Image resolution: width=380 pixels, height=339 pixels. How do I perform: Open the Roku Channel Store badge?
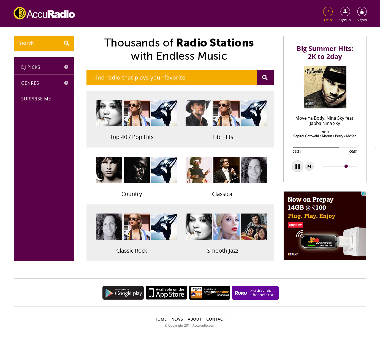point(255,293)
